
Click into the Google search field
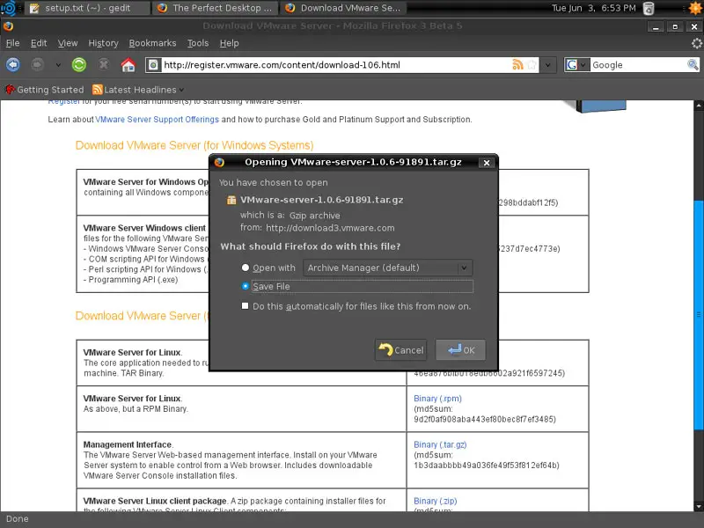point(634,64)
